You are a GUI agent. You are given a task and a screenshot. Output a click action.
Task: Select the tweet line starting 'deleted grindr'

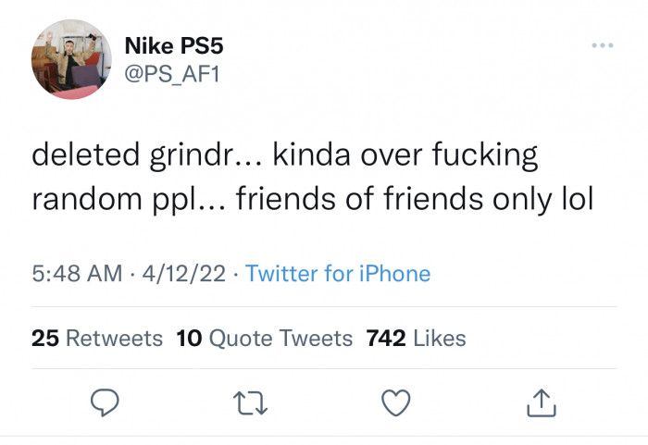[x=285, y=155]
